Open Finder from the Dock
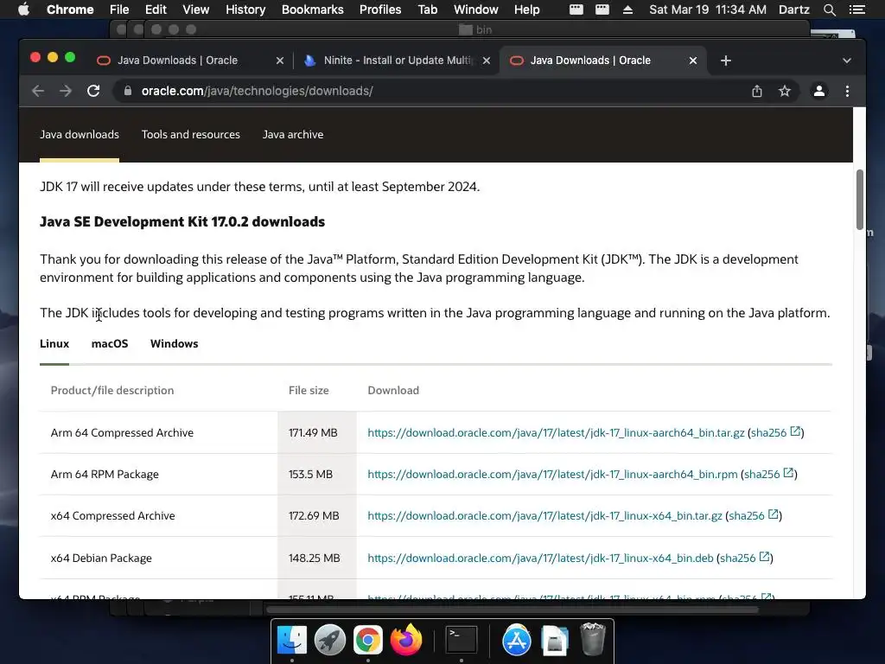885x664 pixels. pos(292,641)
